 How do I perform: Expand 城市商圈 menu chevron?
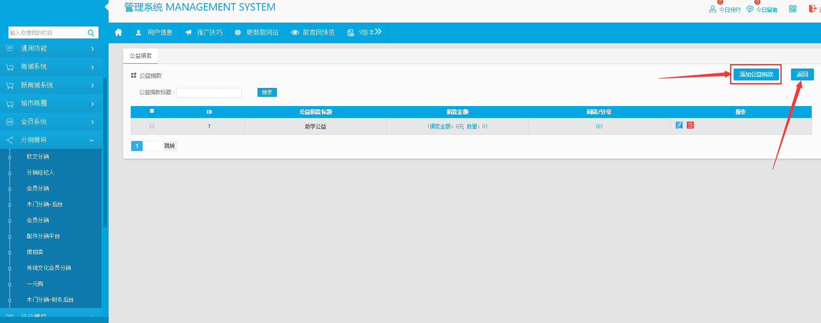(x=92, y=104)
